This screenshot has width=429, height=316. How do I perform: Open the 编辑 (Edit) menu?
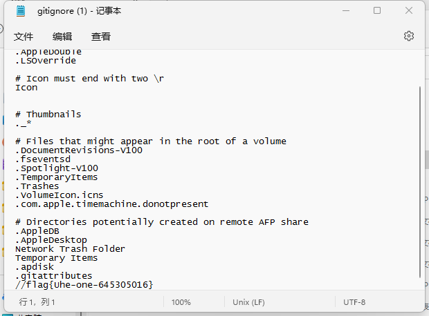click(x=62, y=37)
